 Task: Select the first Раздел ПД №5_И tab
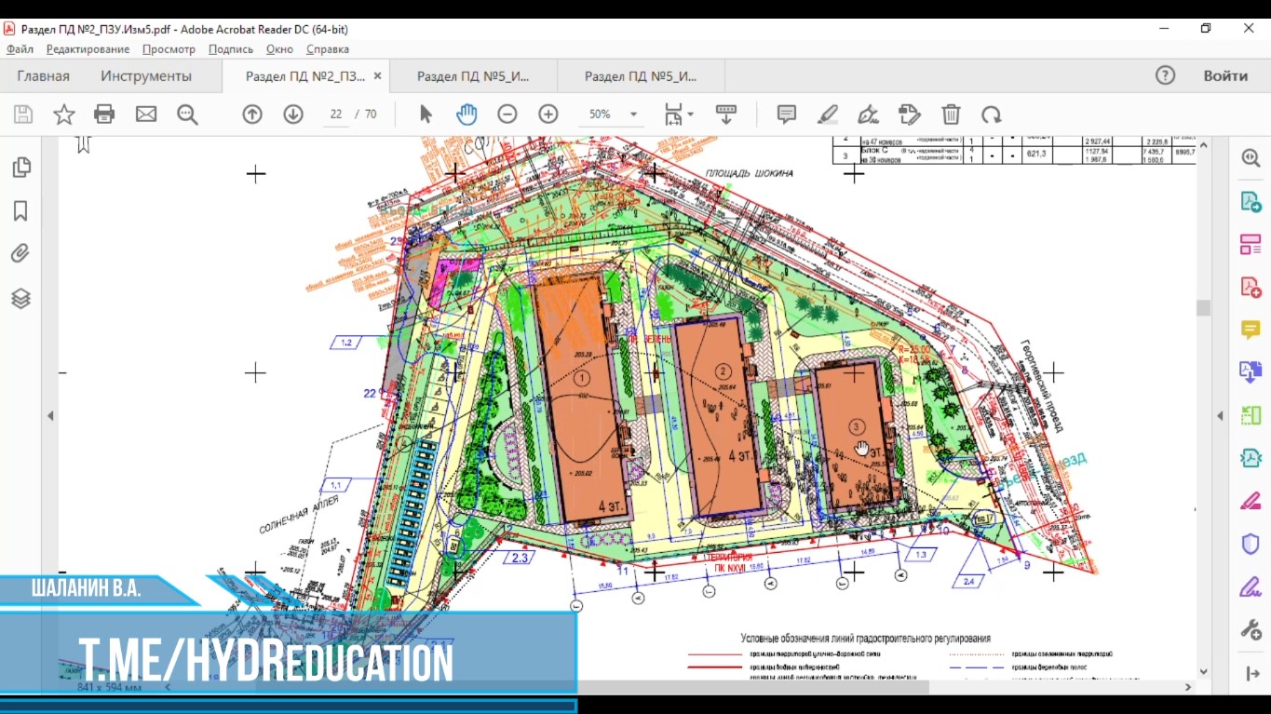(473, 76)
